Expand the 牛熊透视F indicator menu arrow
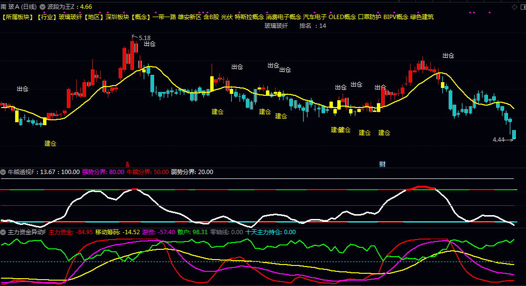The image size is (526, 286). coord(3,172)
